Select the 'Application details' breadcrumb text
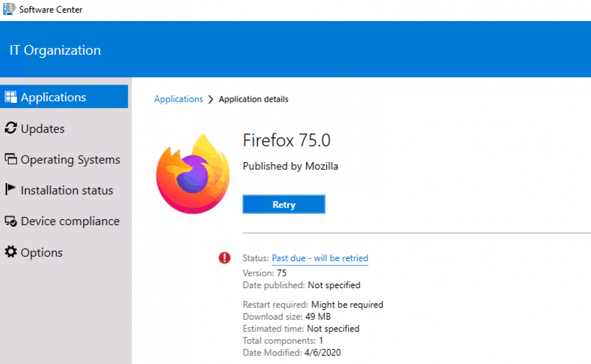The height and width of the screenshot is (364, 591). (253, 100)
